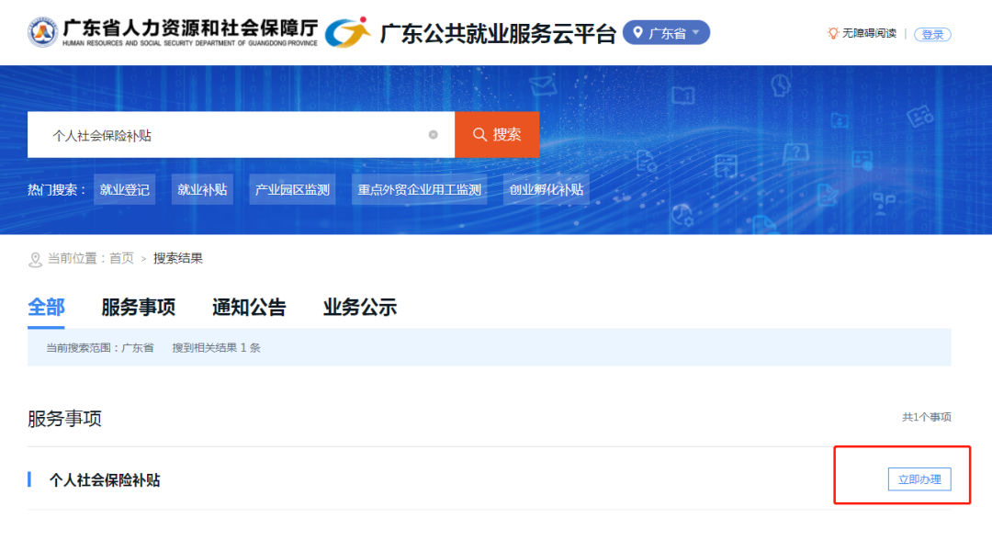
Task: Click the employment cloud platform swirl logo
Action: pos(348,32)
